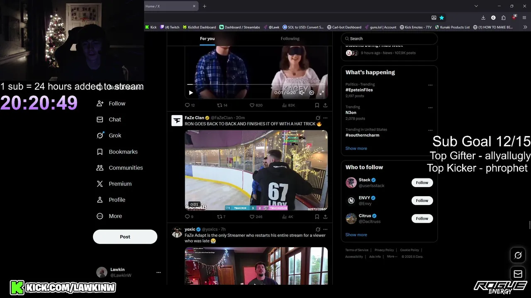Unmute the top video
The height and width of the screenshot is (298, 531).
[302, 93]
